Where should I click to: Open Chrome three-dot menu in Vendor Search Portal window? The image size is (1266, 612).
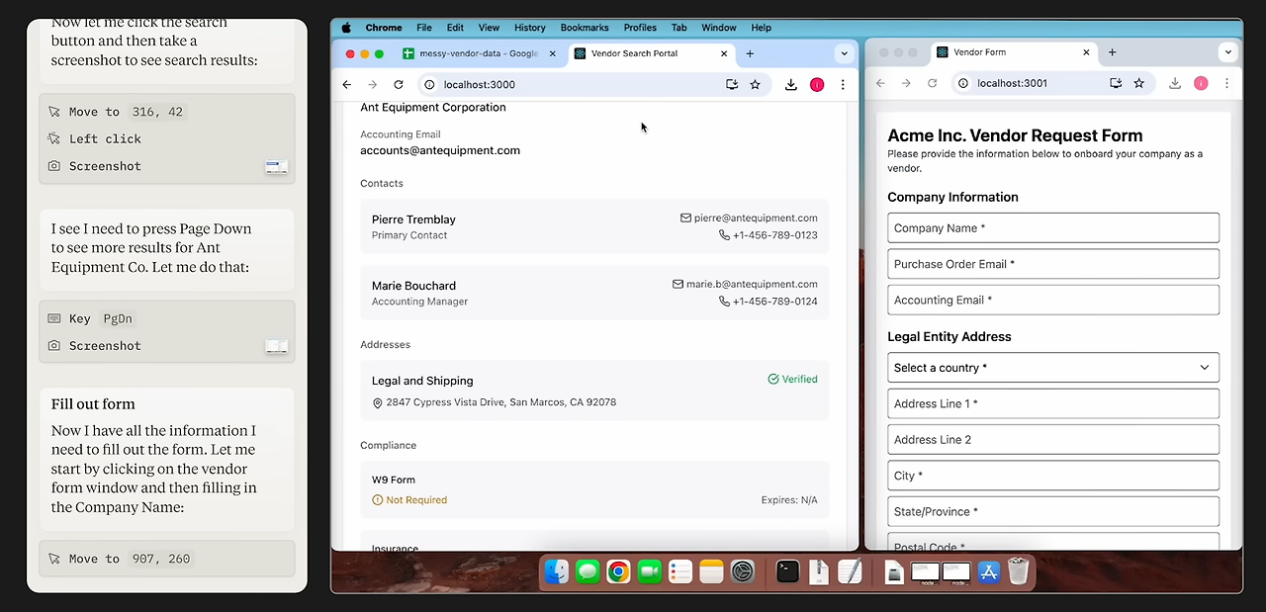click(x=843, y=85)
